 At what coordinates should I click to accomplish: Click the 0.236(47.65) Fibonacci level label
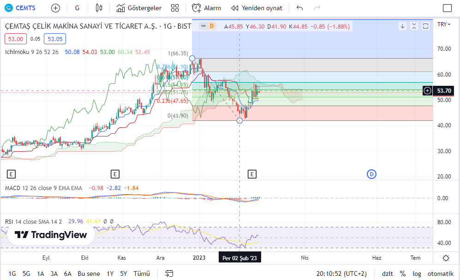click(x=172, y=101)
